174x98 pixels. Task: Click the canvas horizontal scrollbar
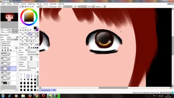click(x=113, y=88)
